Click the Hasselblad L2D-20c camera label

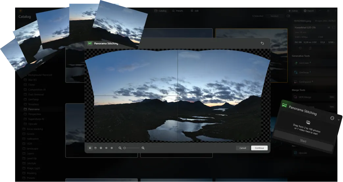point(305,28)
